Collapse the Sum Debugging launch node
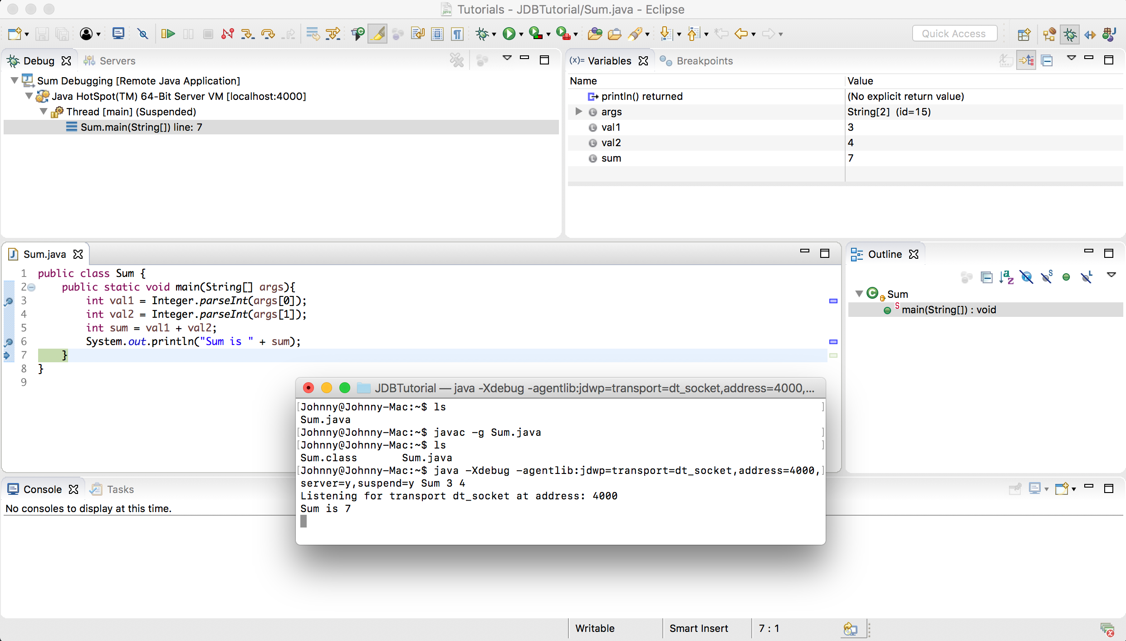The height and width of the screenshot is (641, 1126). pos(15,80)
